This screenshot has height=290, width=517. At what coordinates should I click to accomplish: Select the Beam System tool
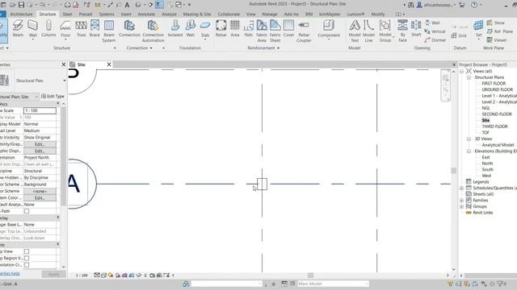pos(109,31)
